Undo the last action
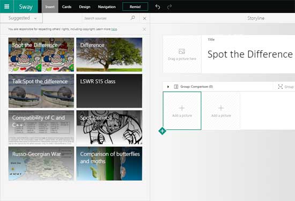The height and width of the screenshot is (201, 295). [158, 7]
